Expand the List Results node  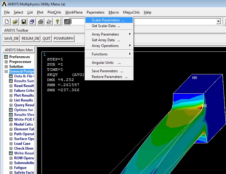(11, 100)
